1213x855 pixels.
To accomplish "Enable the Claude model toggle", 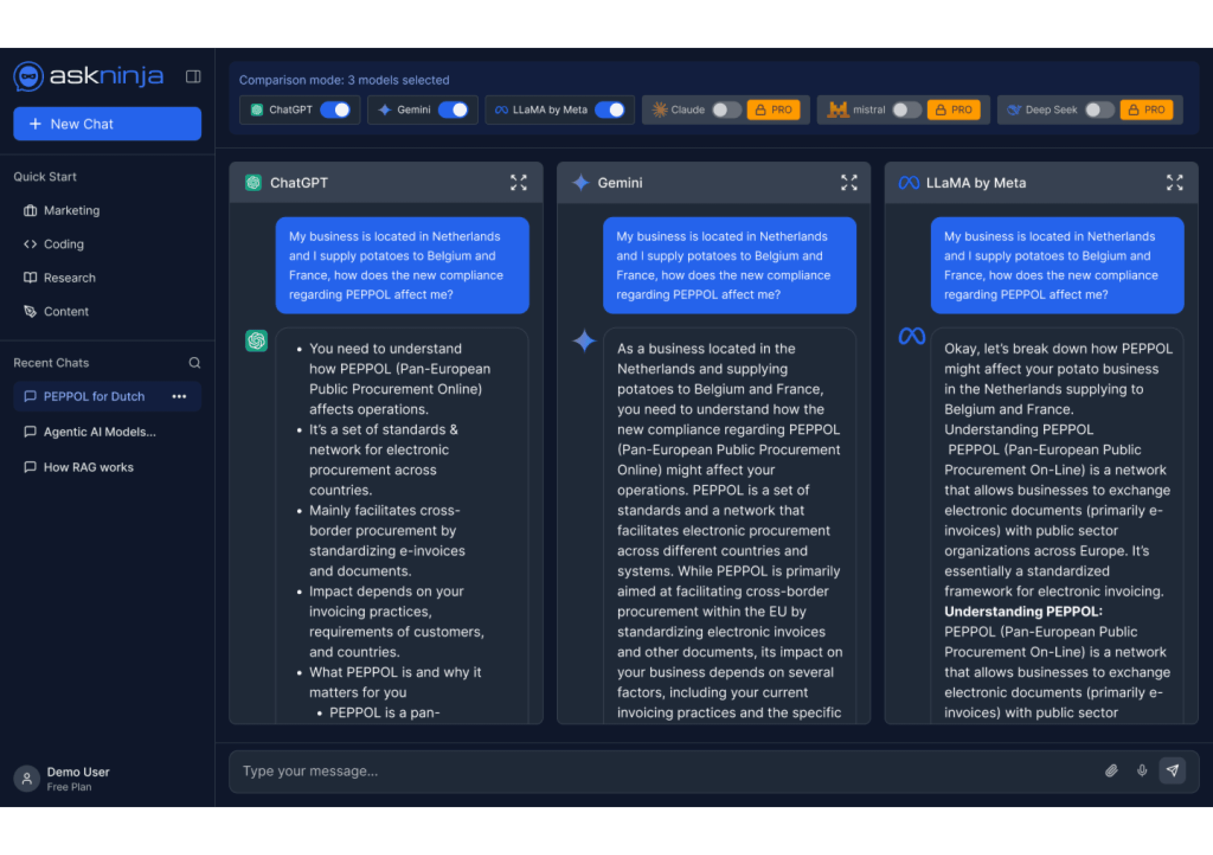I will [x=726, y=110].
